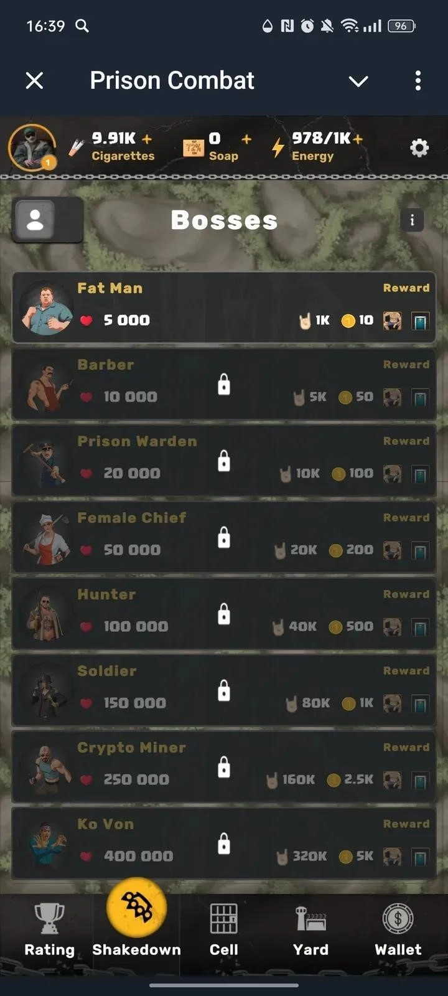Tap the Bosses info icon

(412, 220)
